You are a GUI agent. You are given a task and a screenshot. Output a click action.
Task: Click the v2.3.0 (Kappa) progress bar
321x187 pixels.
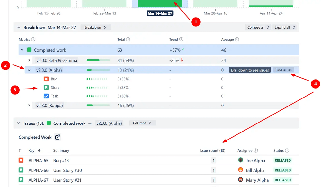[98, 105]
